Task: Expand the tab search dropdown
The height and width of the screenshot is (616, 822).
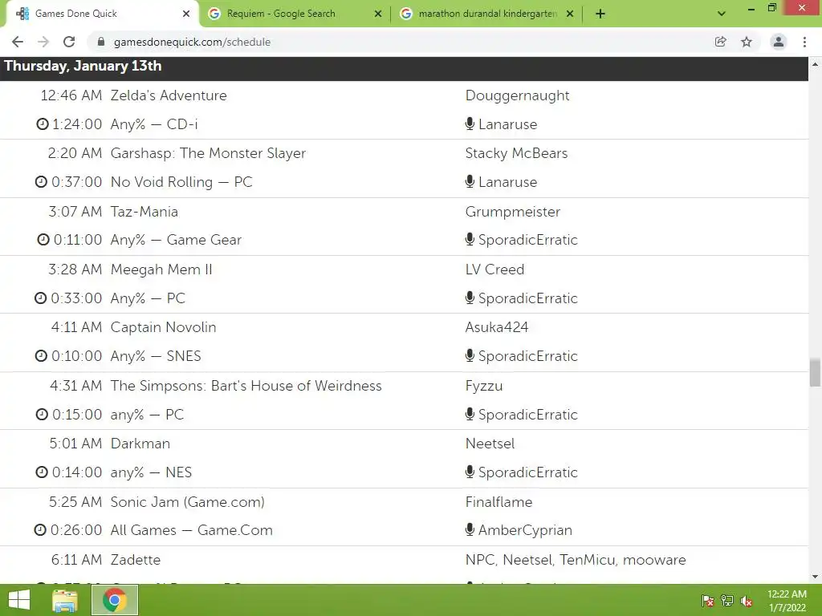Action: [722, 14]
